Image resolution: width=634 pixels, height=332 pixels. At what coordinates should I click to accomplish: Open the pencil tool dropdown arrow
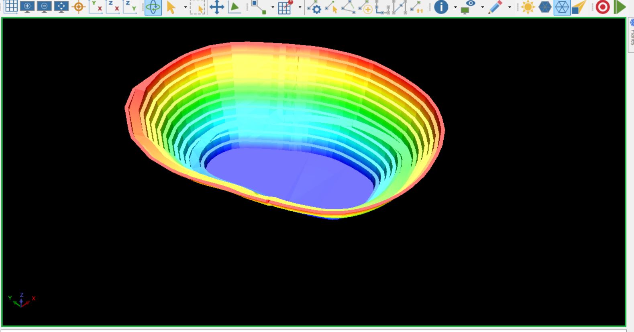pyautogui.click(x=510, y=7)
